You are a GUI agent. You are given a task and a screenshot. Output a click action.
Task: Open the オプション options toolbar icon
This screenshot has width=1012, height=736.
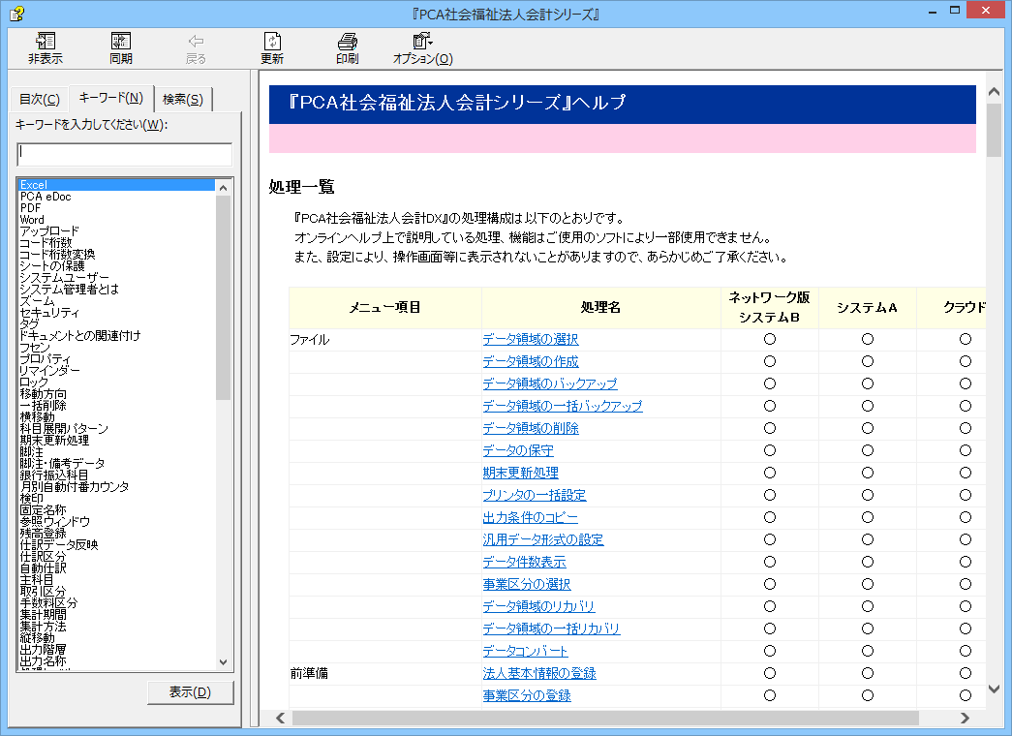[x=423, y=42]
